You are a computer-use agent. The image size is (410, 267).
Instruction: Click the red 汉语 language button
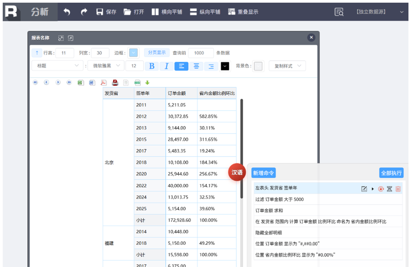pos(237,172)
